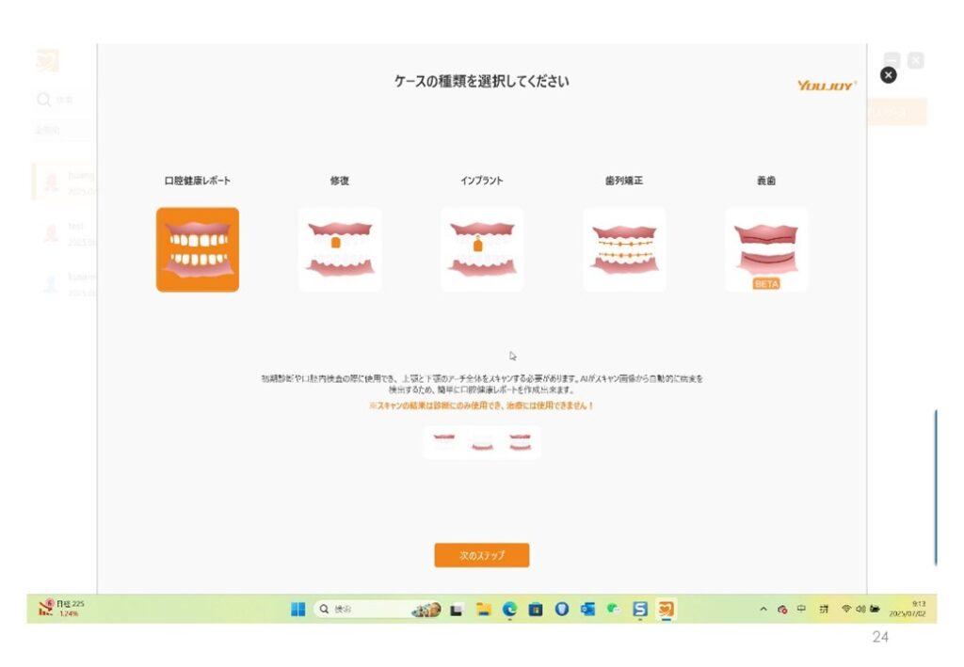Open the Windows Start menu
The width and height of the screenshot is (964, 667).
click(x=297, y=610)
